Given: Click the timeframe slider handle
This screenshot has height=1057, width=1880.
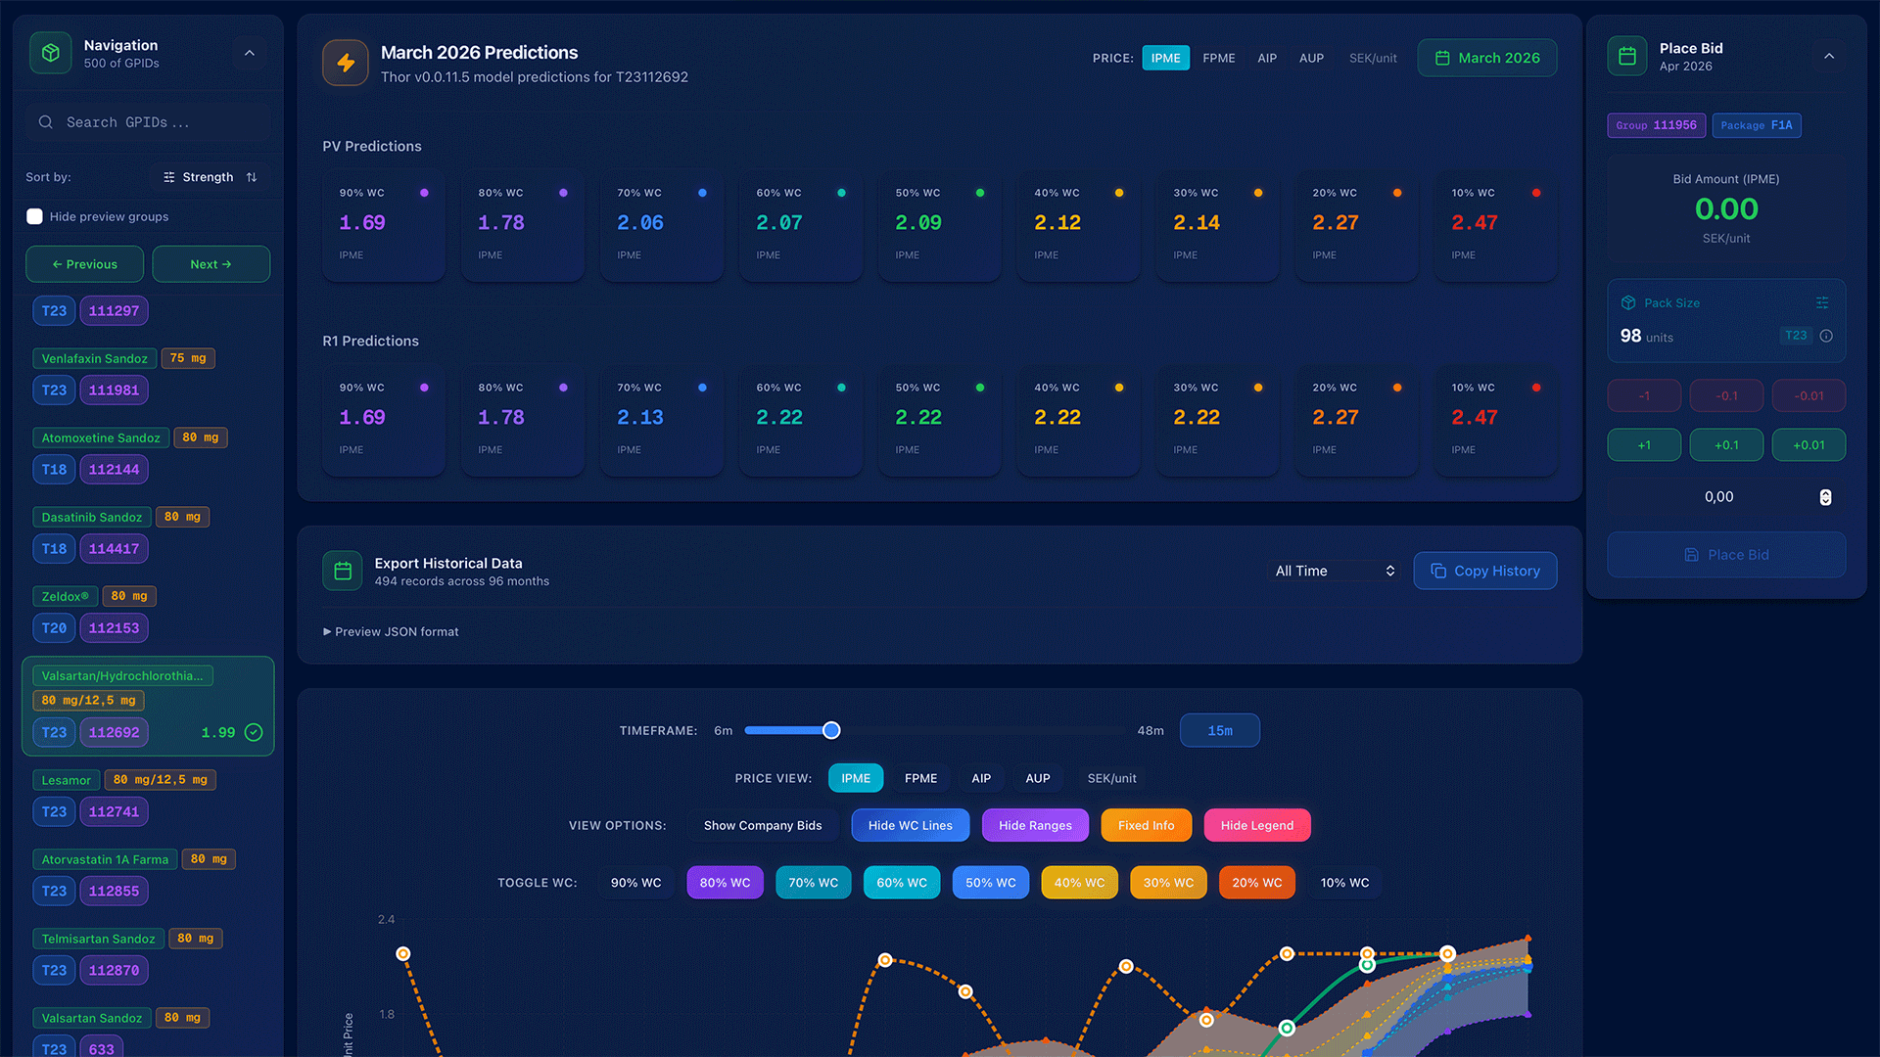Looking at the screenshot, I should coord(831,730).
